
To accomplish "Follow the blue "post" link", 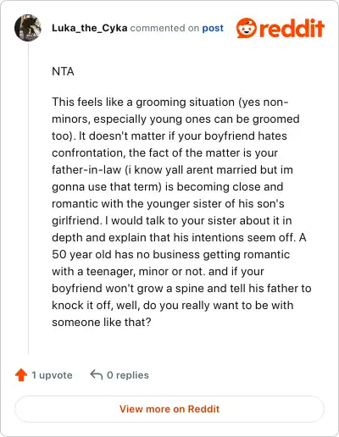I will pos(213,28).
